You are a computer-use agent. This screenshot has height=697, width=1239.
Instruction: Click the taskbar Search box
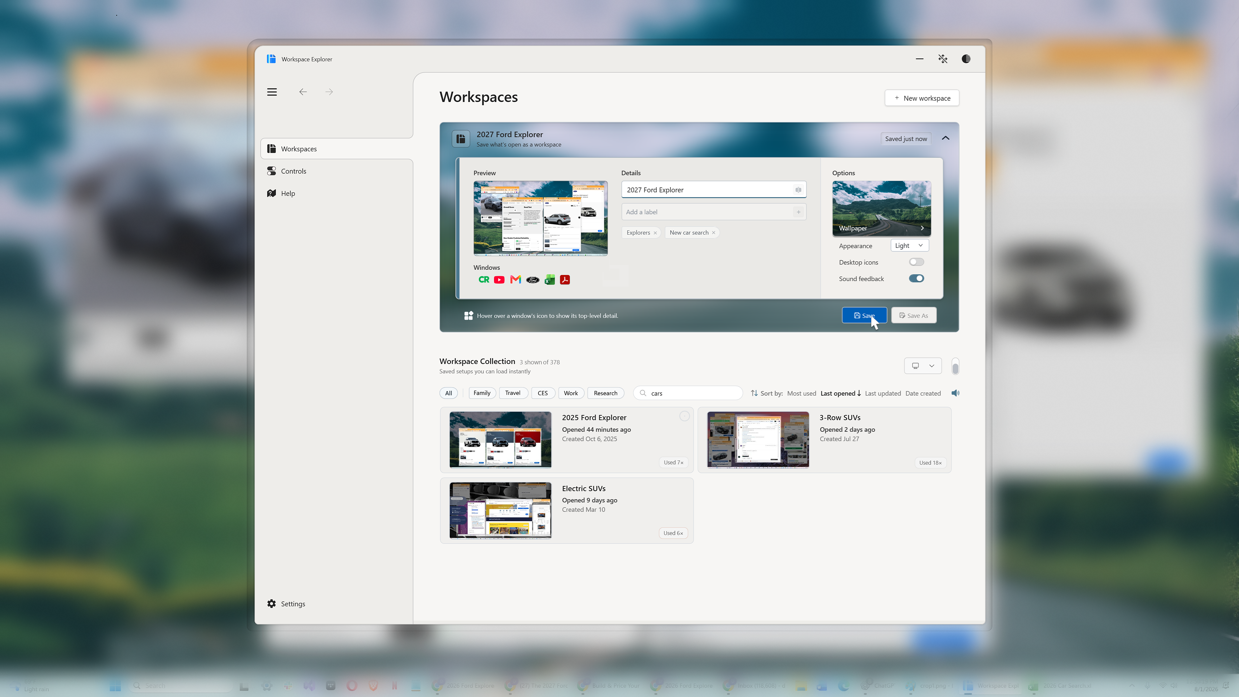(181, 685)
